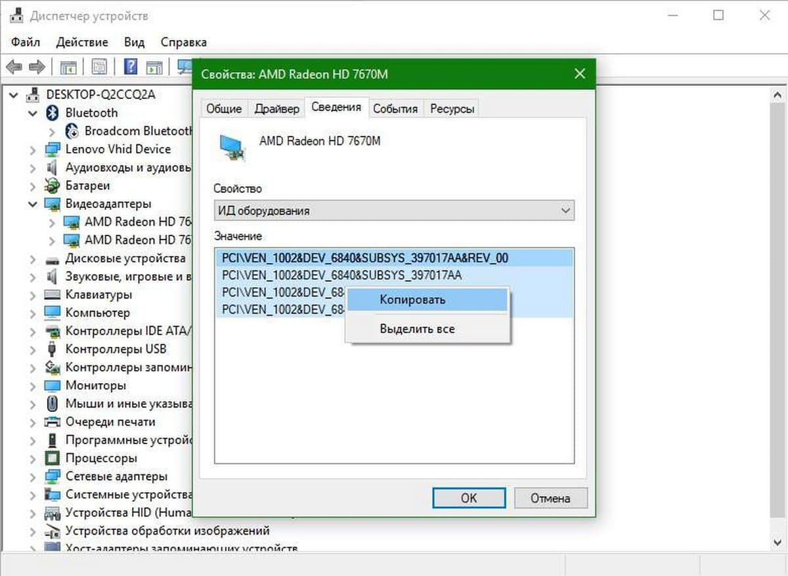Open the Свойство property dropdown
Image resolution: width=788 pixels, height=576 pixels.
(394, 211)
